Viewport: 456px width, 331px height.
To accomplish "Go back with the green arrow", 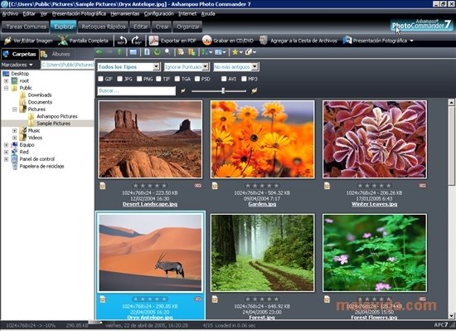I will click(x=99, y=51).
